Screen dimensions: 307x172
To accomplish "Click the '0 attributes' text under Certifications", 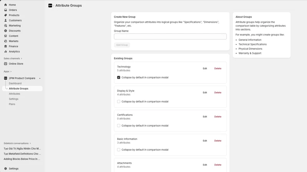I will point(124,118).
